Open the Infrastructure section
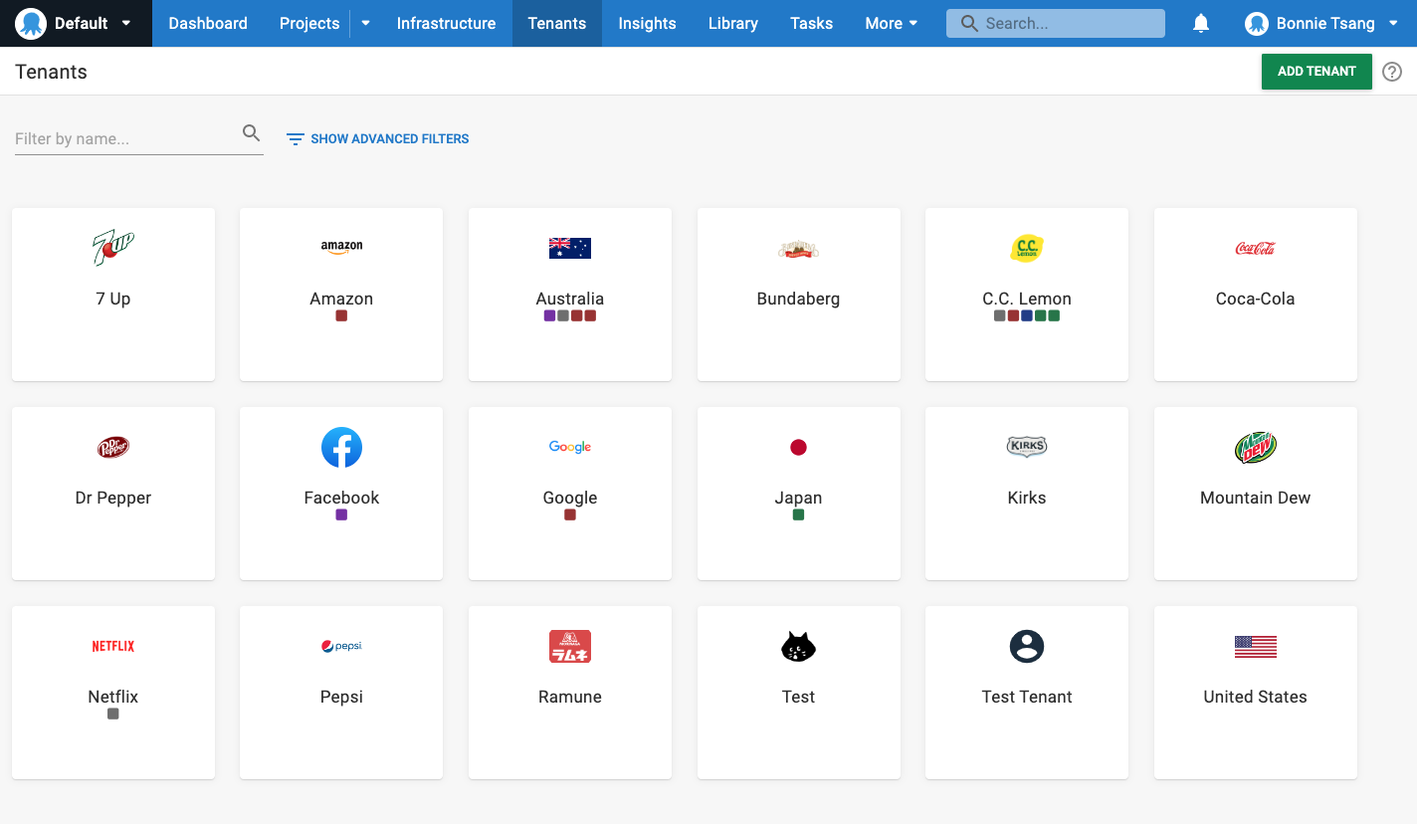Viewport: 1417px width, 824px height. pyautogui.click(x=446, y=23)
